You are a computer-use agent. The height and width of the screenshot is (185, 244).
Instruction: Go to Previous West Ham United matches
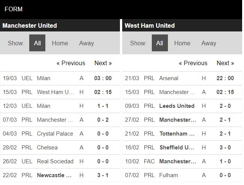coord(193,63)
